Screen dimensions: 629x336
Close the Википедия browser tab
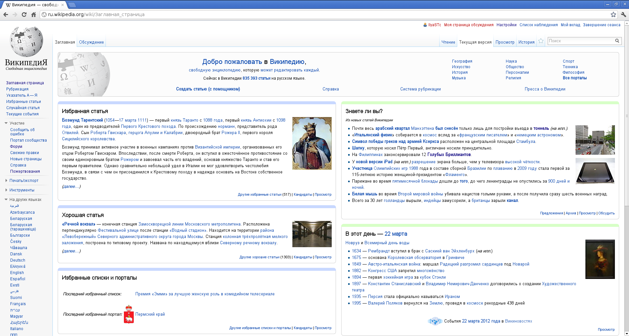[x=63, y=5]
